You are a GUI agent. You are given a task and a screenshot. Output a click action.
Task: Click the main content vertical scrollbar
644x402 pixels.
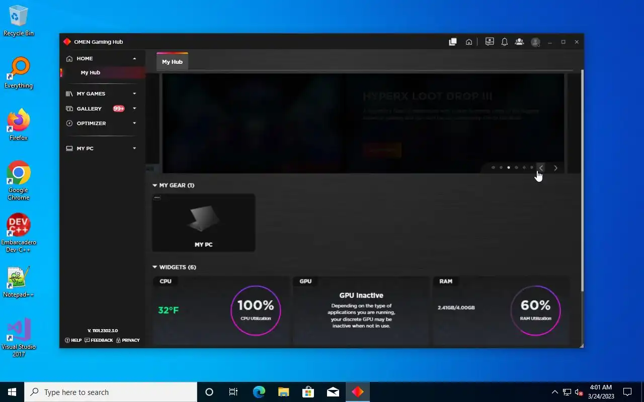(x=582, y=181)
